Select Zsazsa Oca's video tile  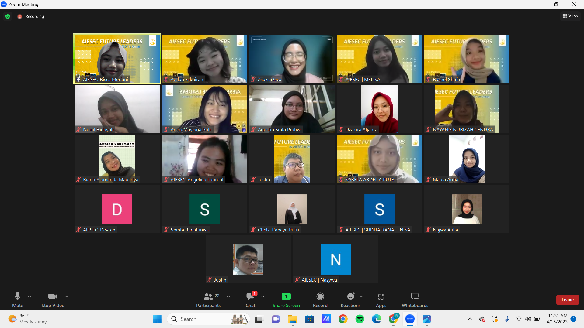coord(292,59)
